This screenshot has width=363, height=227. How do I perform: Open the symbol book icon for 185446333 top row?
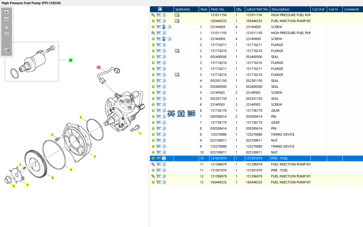(177, 21)
